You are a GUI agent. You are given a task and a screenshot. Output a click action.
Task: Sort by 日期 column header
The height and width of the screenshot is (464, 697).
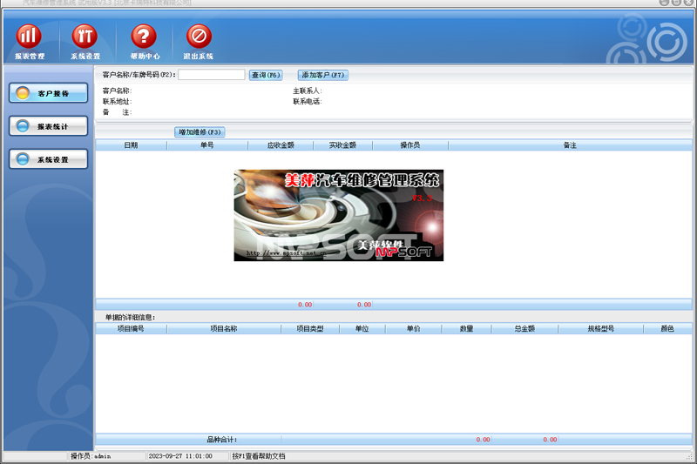coord(132,145)
